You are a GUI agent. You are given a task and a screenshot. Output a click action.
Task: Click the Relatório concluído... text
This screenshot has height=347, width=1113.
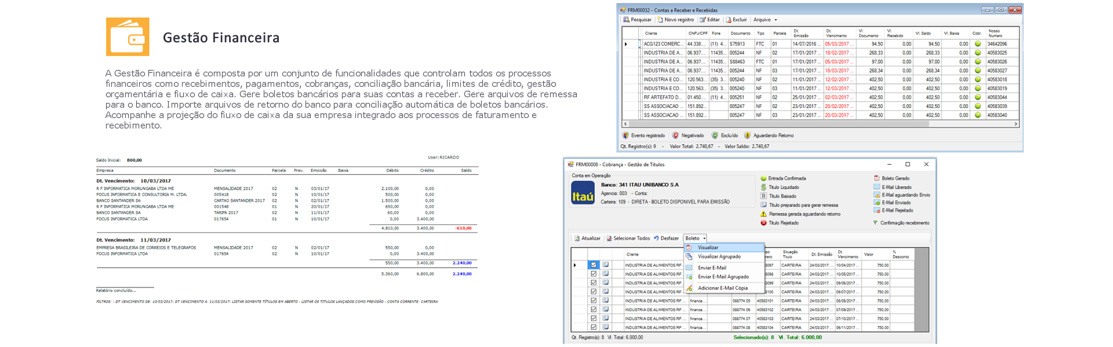pos(116,290)
